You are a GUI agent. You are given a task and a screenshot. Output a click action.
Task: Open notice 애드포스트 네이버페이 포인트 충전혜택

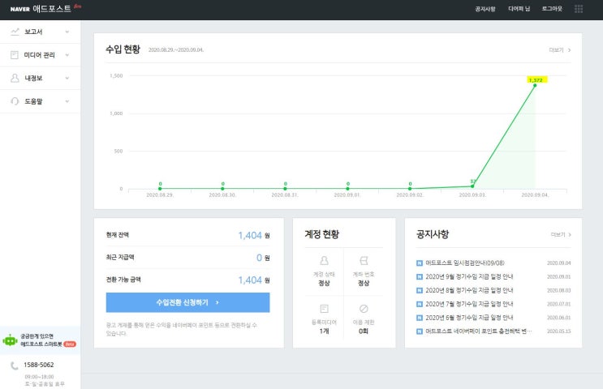tap(478, 331)
